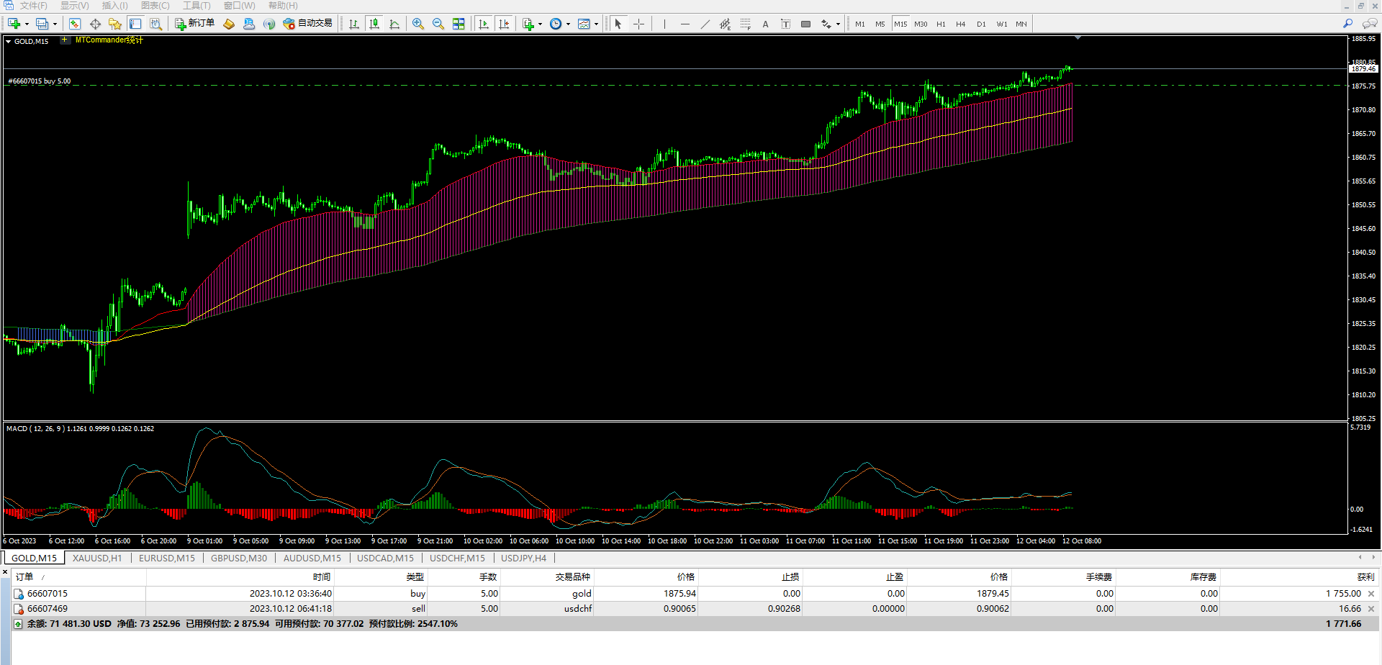Image resolution: width=1382 pixels, height=665 pixels.
Task: Open the signals icon in toolbar
Action: pos(269,24)
